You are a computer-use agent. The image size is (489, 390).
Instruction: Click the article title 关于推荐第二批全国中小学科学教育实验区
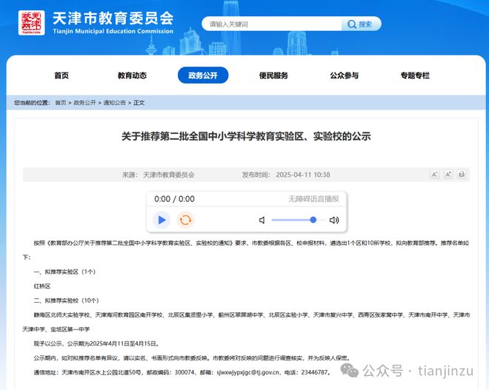246,136
